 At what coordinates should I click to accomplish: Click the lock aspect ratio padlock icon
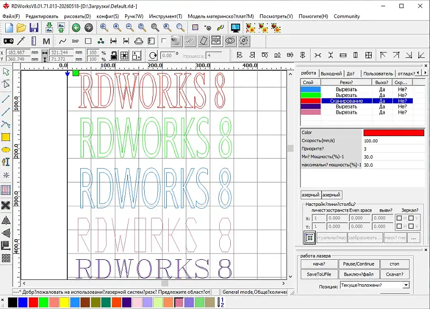114,55
